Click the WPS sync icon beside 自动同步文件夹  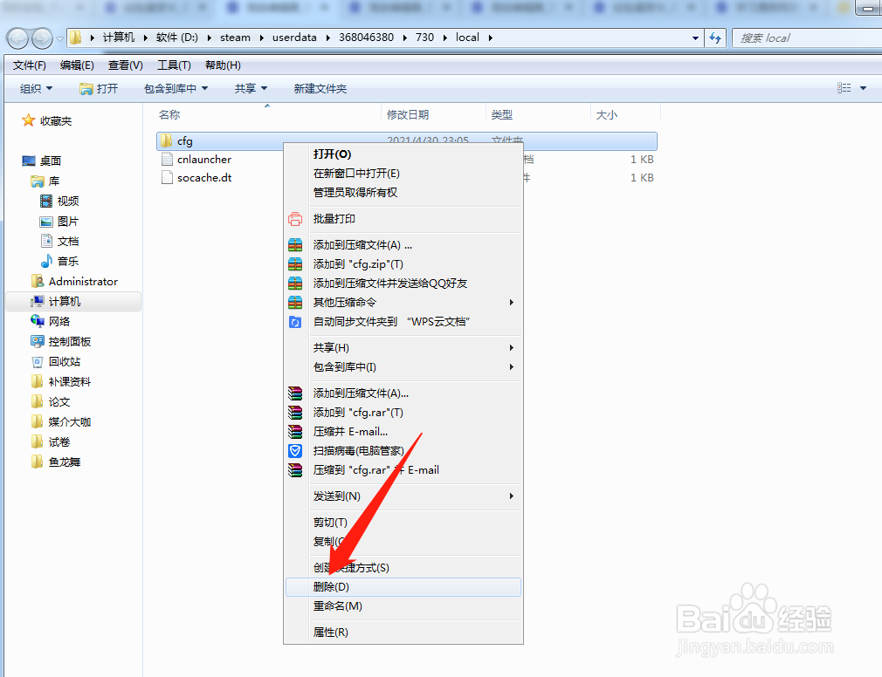point(295,321)
